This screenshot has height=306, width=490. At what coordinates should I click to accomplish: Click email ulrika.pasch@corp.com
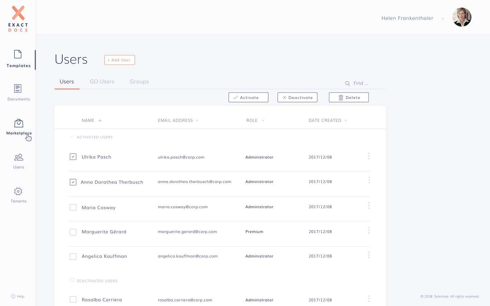click(x=181, y=157)
